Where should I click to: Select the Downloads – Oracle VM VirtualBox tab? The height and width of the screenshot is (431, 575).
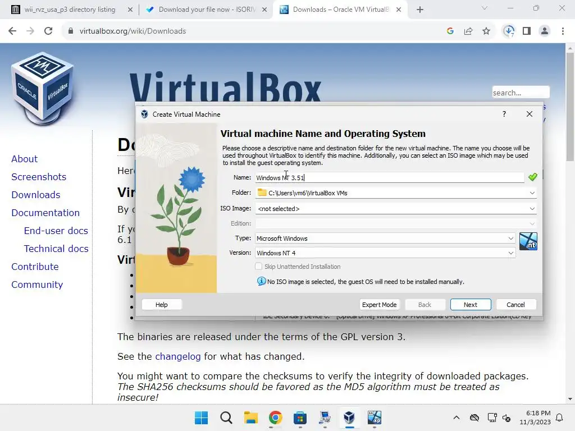[341, 10]
